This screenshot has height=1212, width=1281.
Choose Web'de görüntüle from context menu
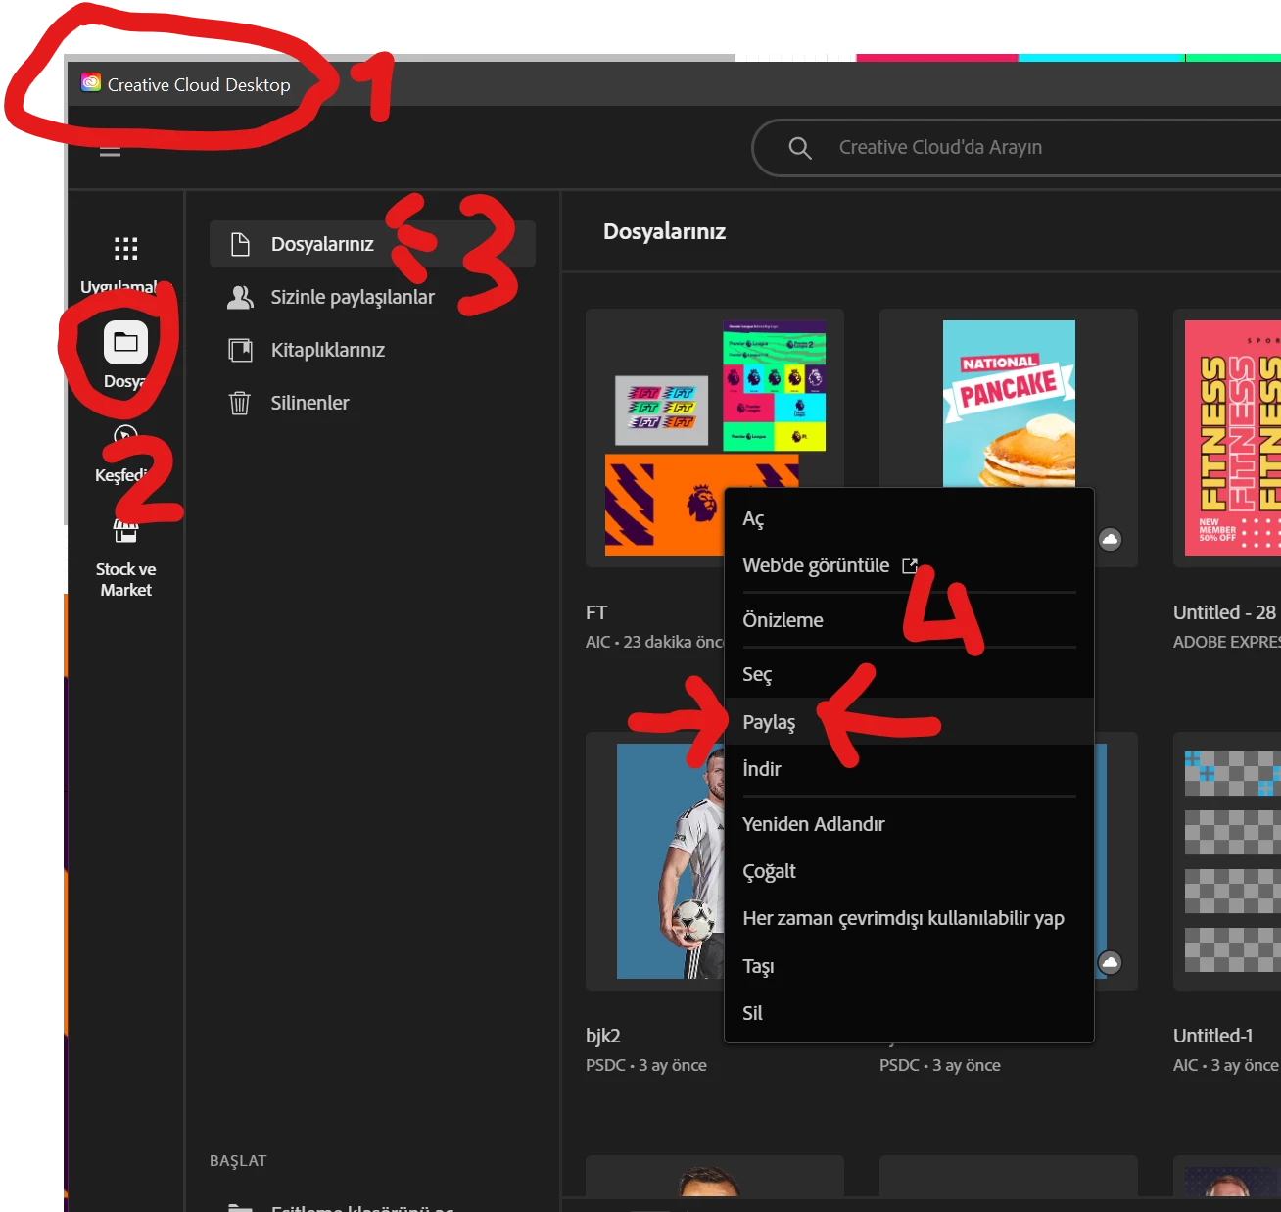point(909,565)
